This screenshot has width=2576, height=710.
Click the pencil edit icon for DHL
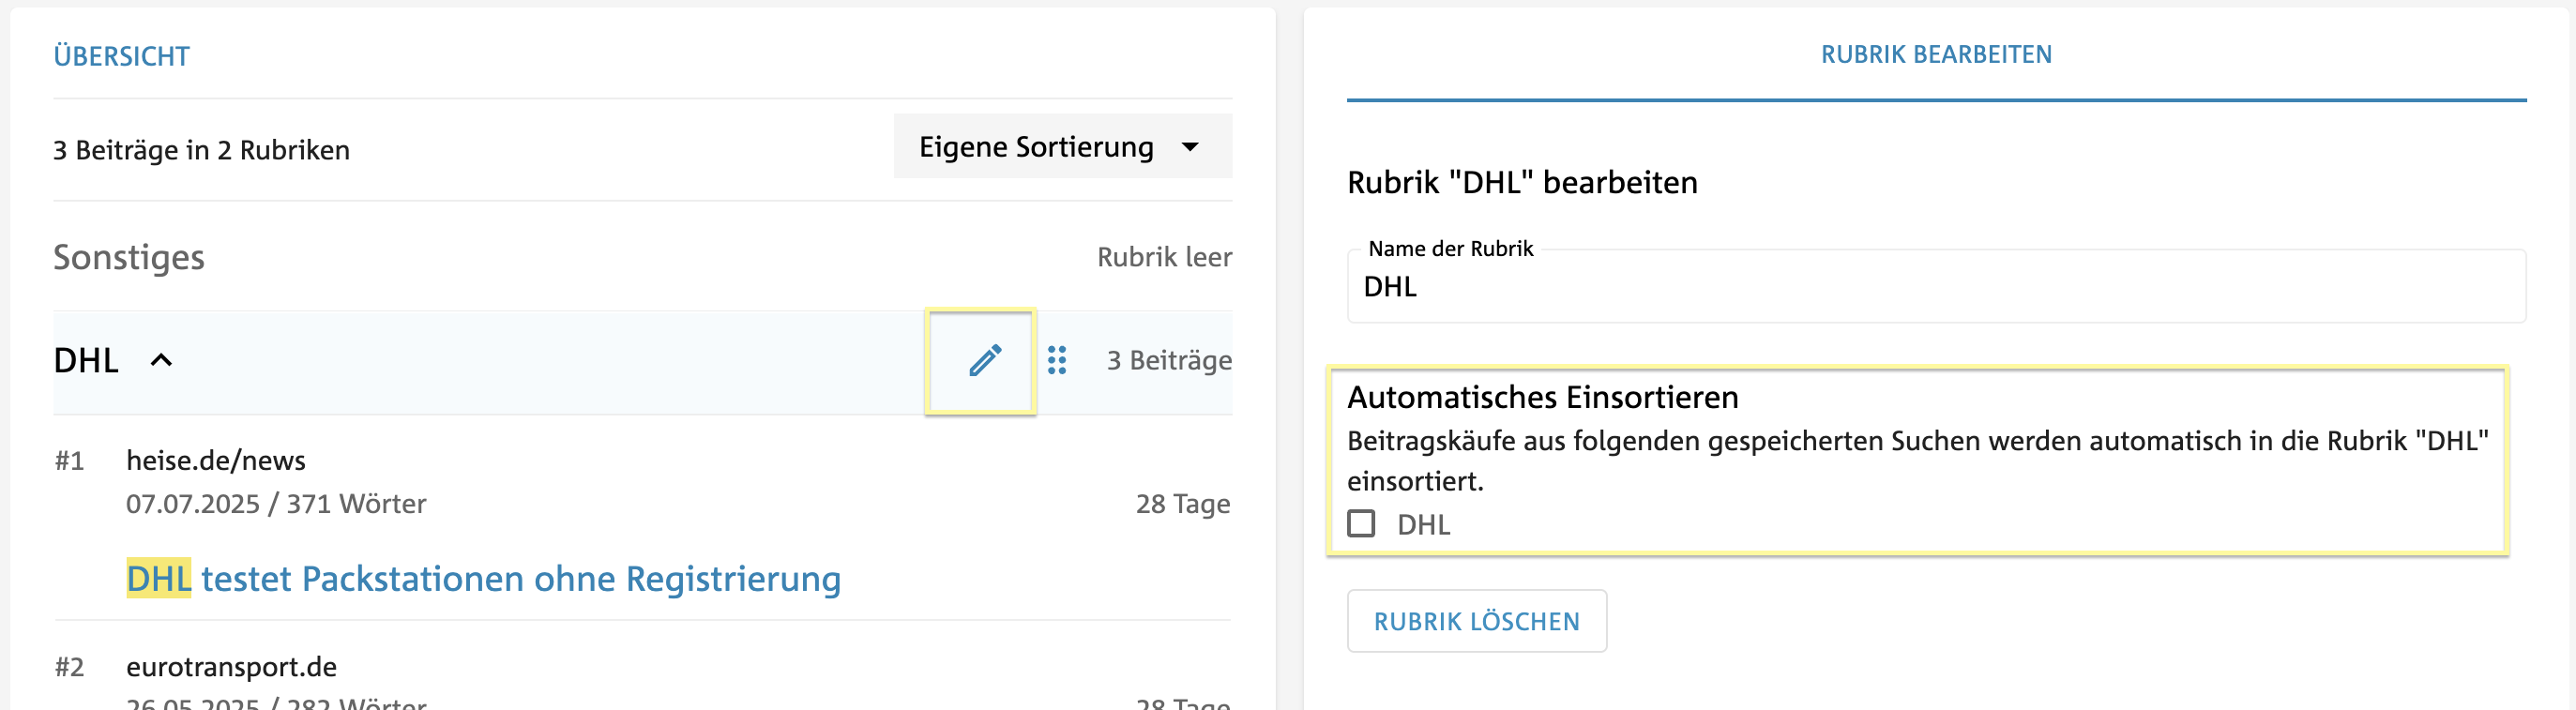[985, 360]
